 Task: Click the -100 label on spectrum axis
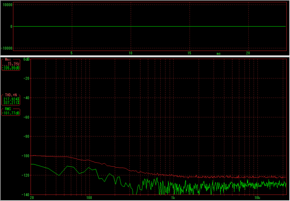point(25,156)
